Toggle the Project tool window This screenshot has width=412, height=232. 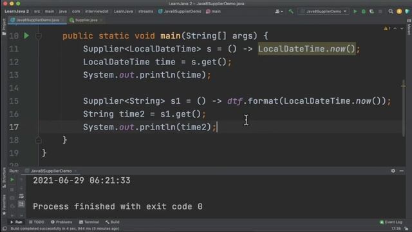pyautogui.click(x=4, y=26)
